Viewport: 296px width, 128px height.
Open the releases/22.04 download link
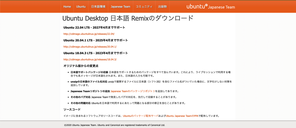89,34
